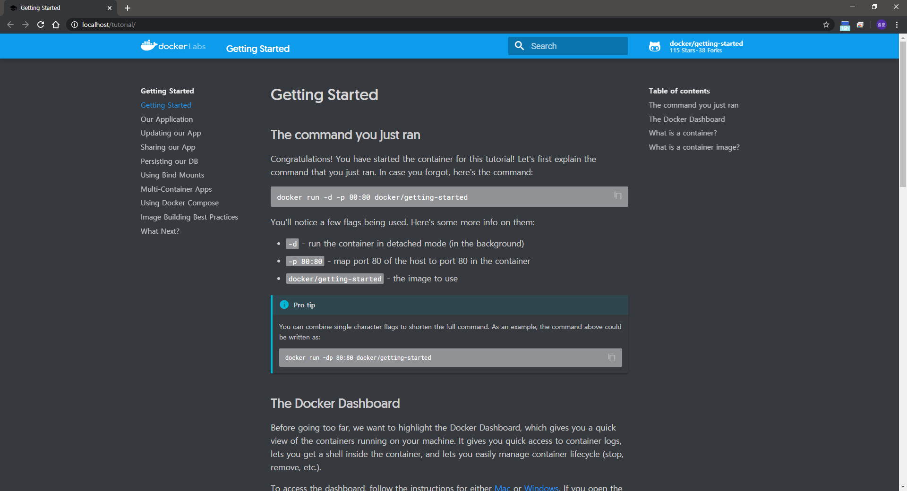The height and width of the screenshot is (491, 907).
Task: Bookmark this page with star icon
Action: coord(826,25)
